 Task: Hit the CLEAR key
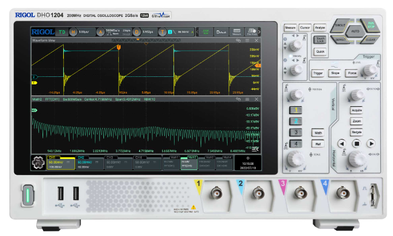370,40
